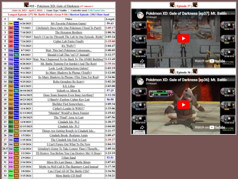The width and height of the screenshot is (238, 179).
Task: Open the ep36 video title link in the embed
Action: 186,80
